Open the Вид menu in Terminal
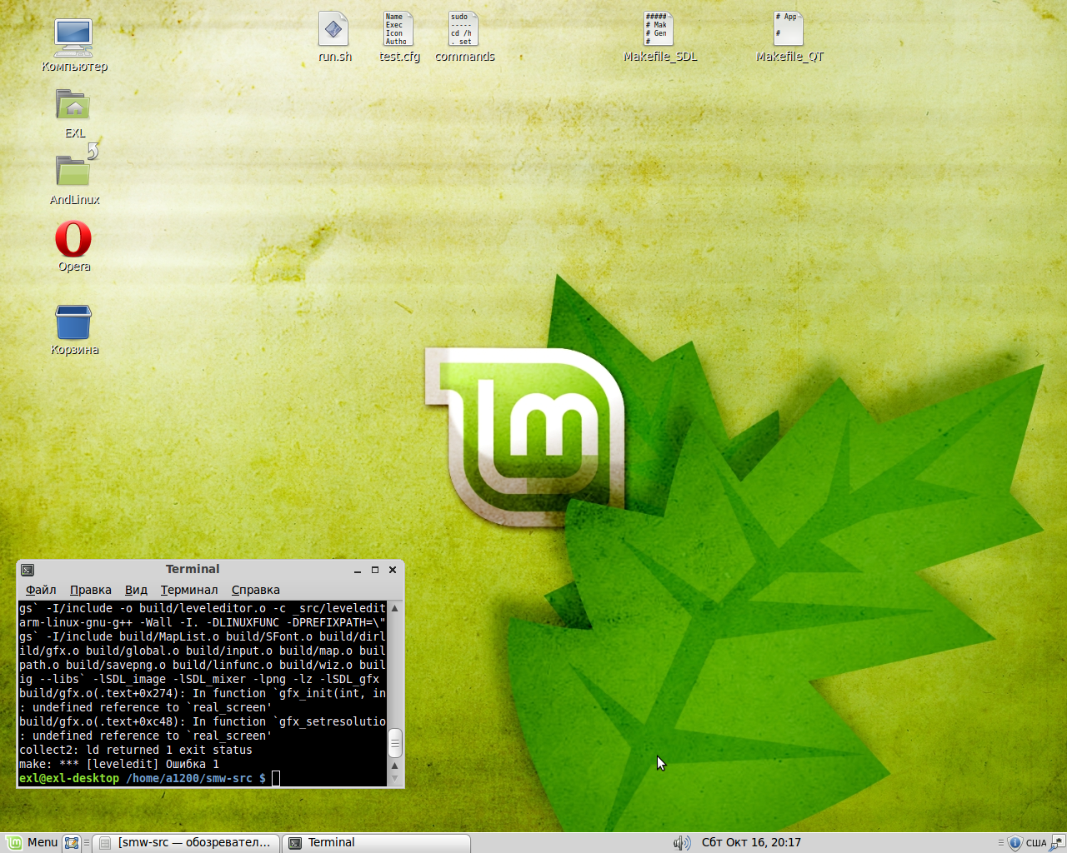This screenshot has width=1067, height=853. (136, 590)
